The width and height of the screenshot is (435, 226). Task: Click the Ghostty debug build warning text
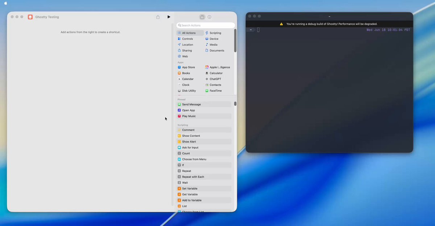coord(332,24)
